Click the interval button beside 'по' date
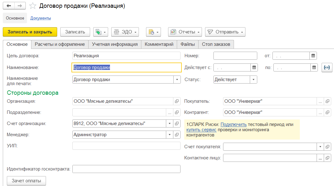 click(327, 67)
